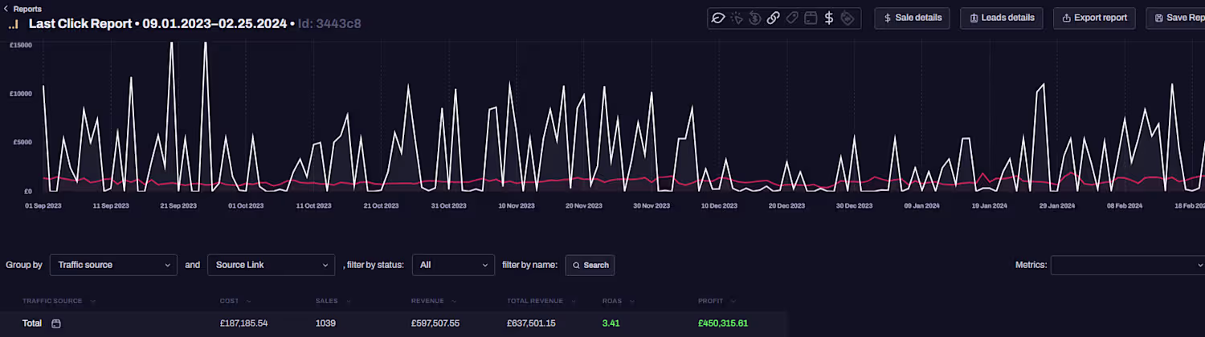Toggle the refund dollar-arrow icon
1205x337 pixels.
(x=754, y=18)
